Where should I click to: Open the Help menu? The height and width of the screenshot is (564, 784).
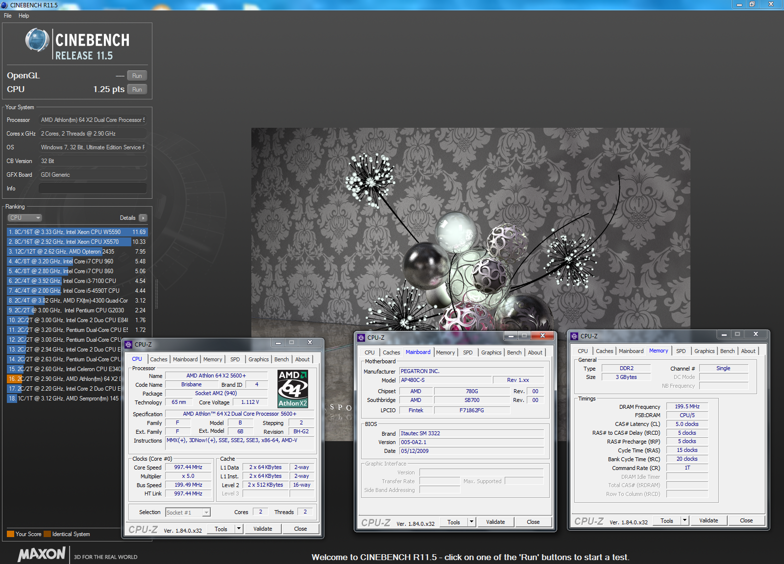click(x=24, y=16)
